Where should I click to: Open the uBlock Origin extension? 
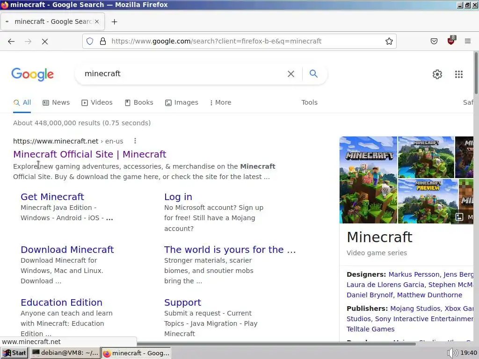coord(451,41)
